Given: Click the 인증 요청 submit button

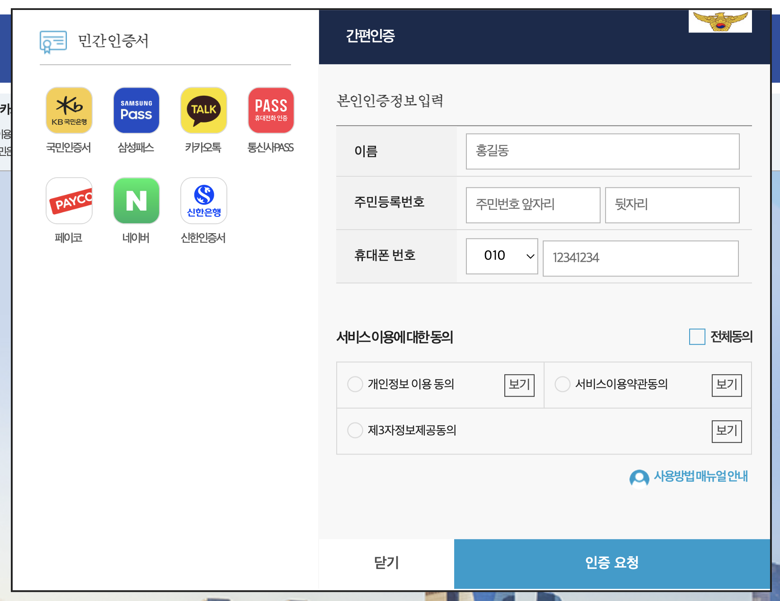Looking at the screenshot, I should point(612,563).
